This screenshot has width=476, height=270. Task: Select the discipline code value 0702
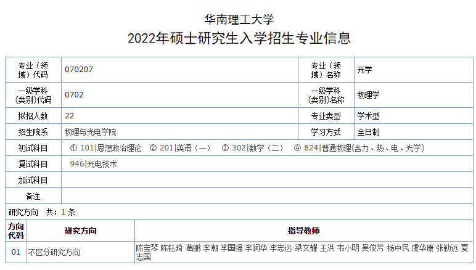coord(74,95)
